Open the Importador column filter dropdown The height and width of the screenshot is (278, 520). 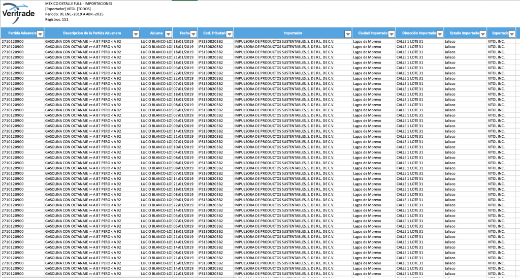(x=348, y=34)
